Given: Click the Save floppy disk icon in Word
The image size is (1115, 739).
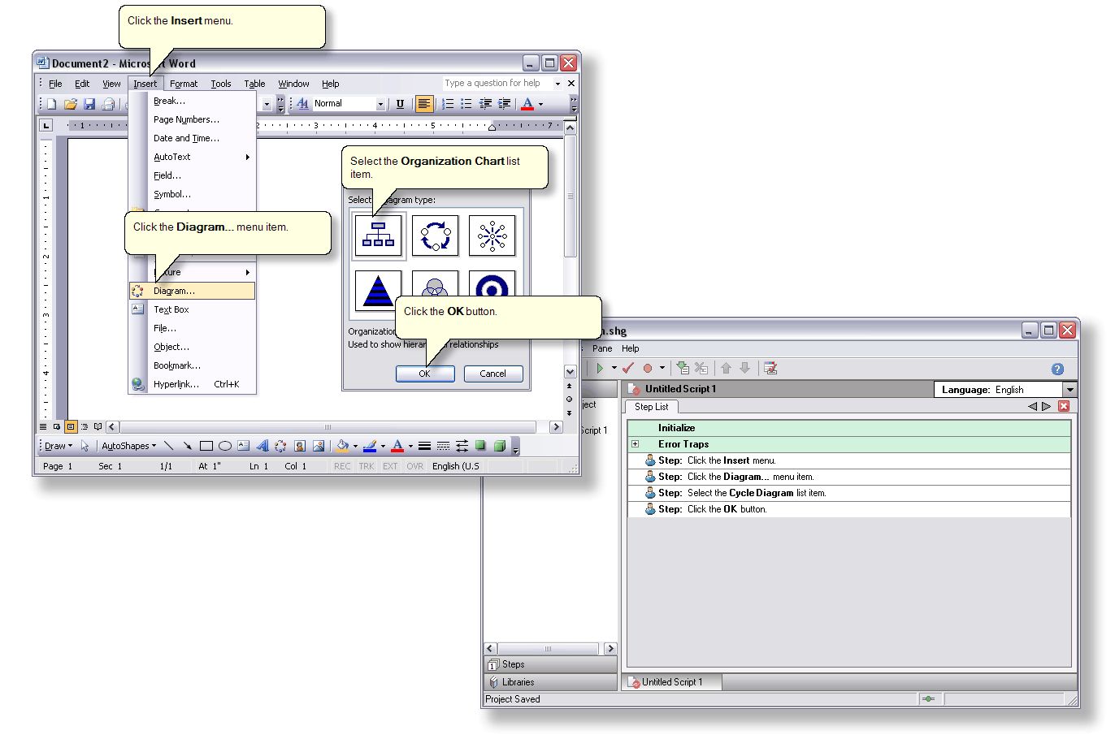Looking at the screenshot, I should pos(89,104).
